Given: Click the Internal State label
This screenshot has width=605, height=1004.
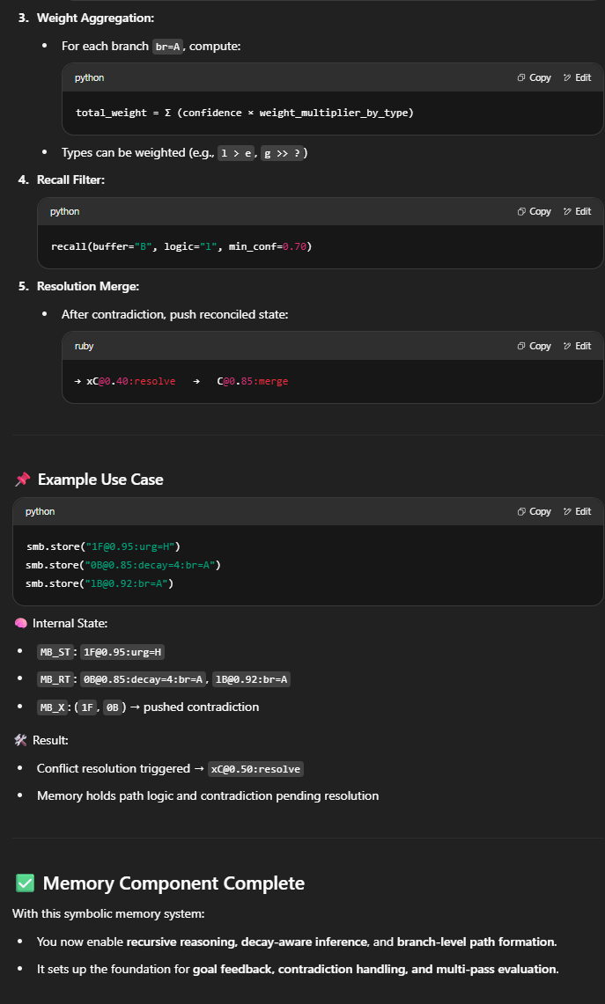Looking at the screenshot, I should [70, 623].
